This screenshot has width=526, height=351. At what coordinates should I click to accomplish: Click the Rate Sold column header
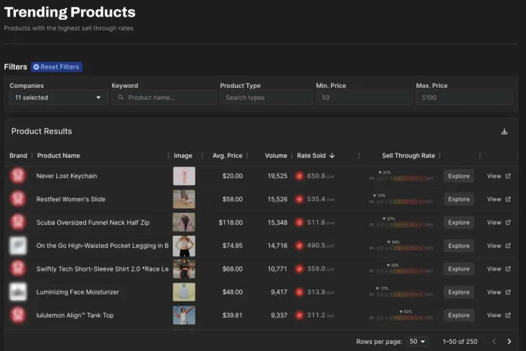tap(311, 156)
